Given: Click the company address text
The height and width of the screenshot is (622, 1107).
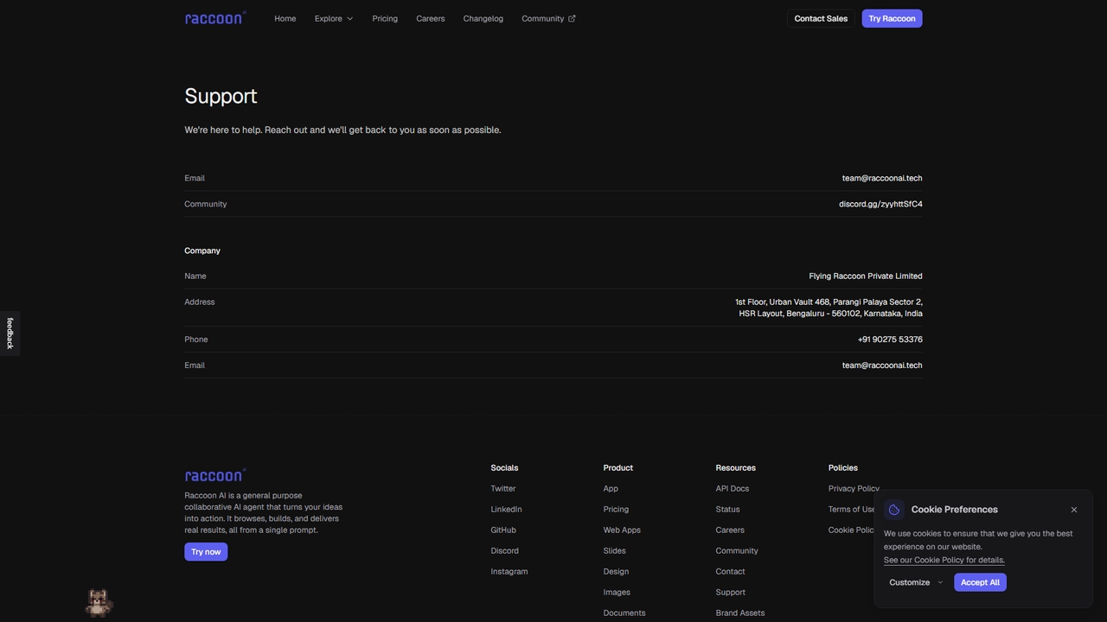Looking at the screenshot, I should click(x=829, y=308).
